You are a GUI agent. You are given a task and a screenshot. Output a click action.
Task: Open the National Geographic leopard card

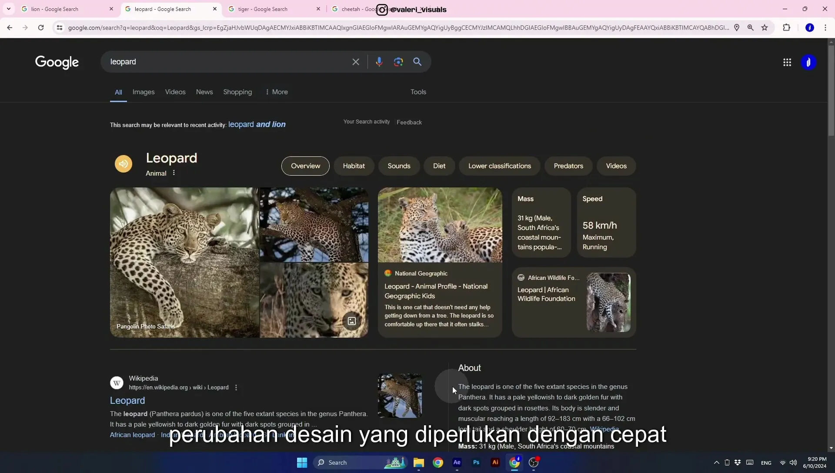tap(440, 263)
